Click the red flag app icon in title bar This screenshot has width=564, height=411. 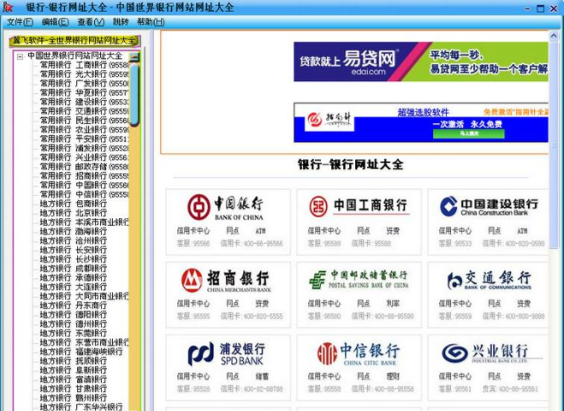[x=8, y=7]
